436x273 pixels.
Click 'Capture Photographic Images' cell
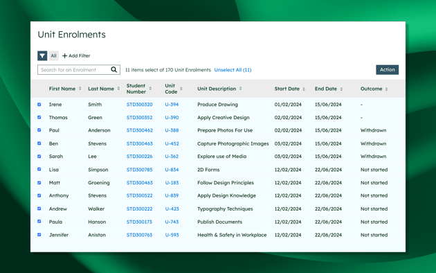click(x=233, y=143)
